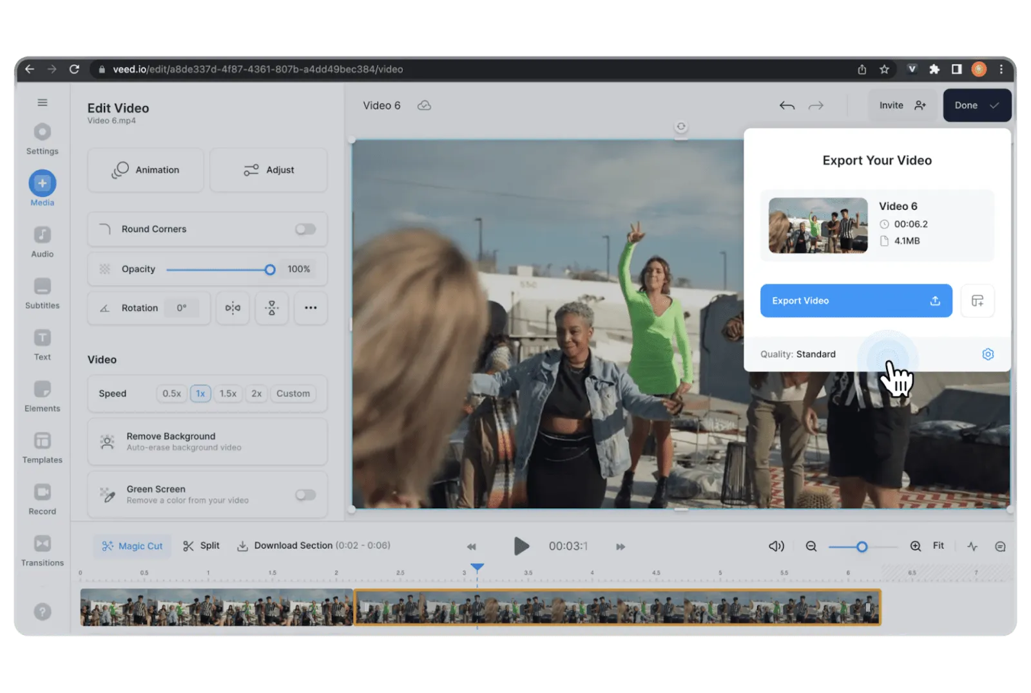Redo the last edit
This screenshot has width=1031, height=693.
click(x=816, y=106)
